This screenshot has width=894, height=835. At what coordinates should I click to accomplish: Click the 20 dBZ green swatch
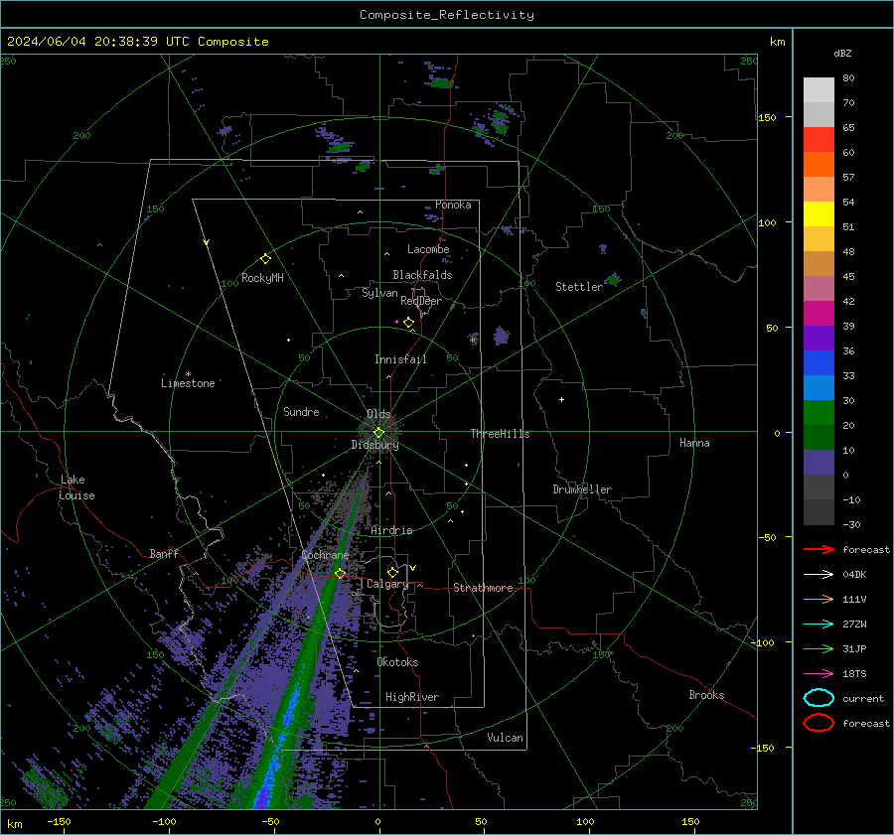pos(819,437)
